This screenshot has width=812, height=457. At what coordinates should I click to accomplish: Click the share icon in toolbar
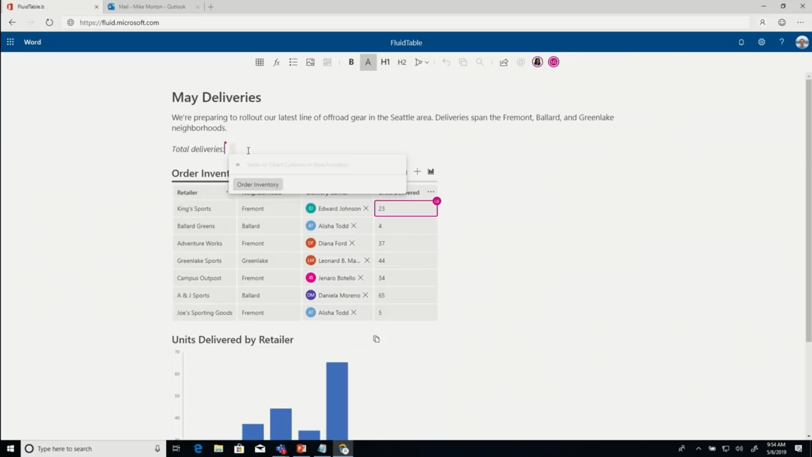click(x=504, y=62)
